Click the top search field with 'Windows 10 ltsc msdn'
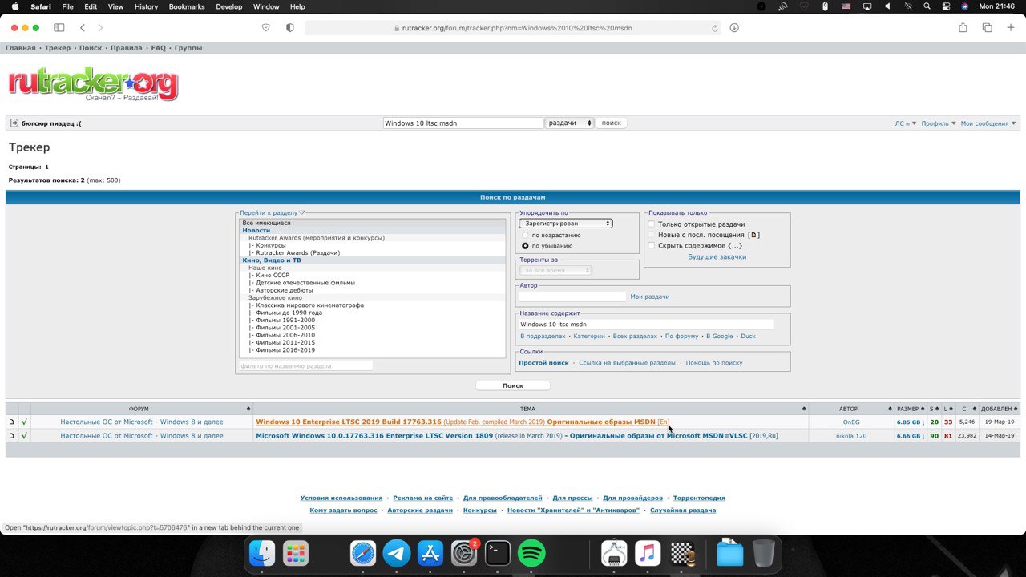Image resolution: width=1026 pixels, height=577 pixels. (463, 123)
